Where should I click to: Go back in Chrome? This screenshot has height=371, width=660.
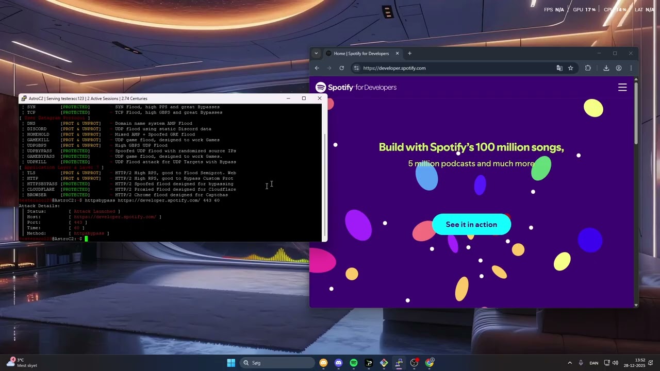[x=317, y=68]
